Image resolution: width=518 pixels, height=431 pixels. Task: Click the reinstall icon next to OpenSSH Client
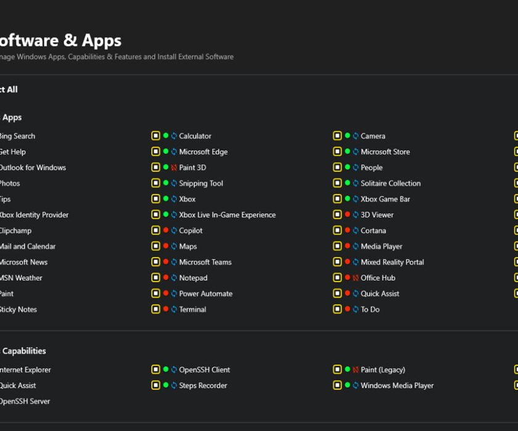[x=174, y=369]
